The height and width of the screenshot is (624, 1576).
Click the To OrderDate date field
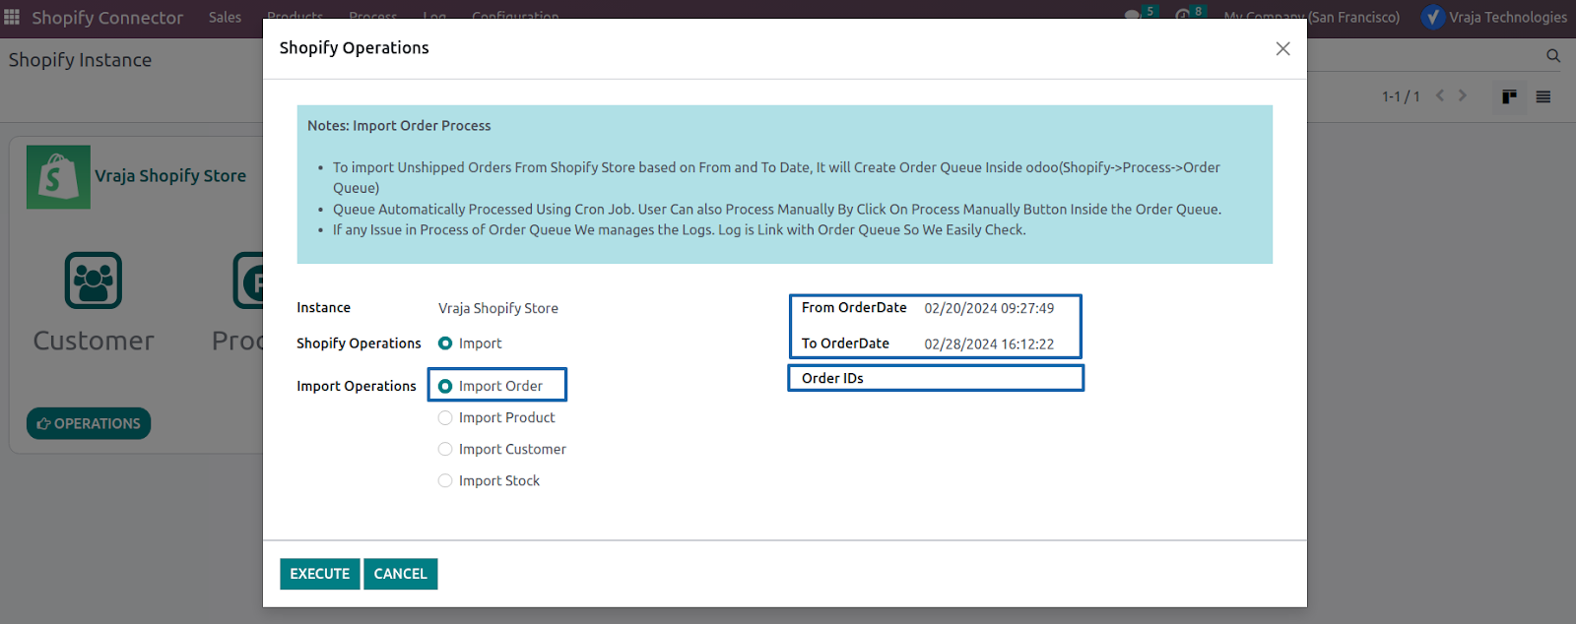pyautogui.click(x=989, y=343)
